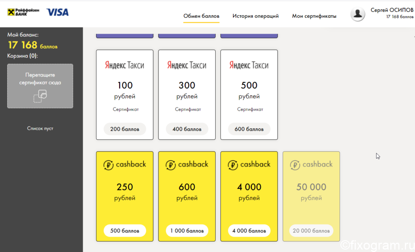The width and height of the screenshot is (415, 252).
Task: Select the Яндекс Такси 300 рублей certificate card
Action: click(187, 94)
